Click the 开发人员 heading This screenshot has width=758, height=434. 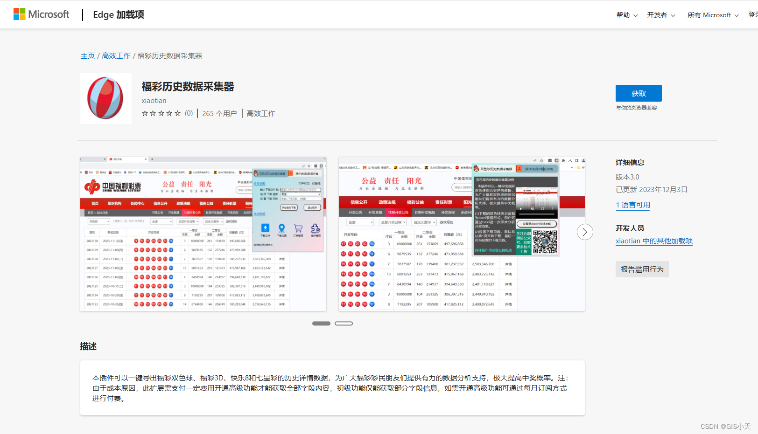pyautogui.click(x=630, y=228)
